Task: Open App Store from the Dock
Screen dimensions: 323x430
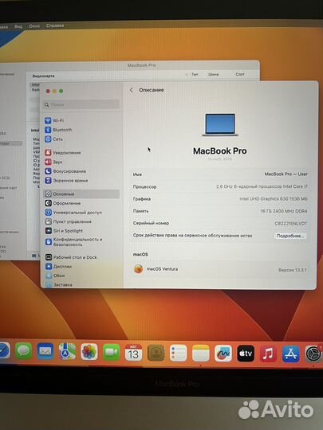Action: pyautogui.click(x=291, y=354)
